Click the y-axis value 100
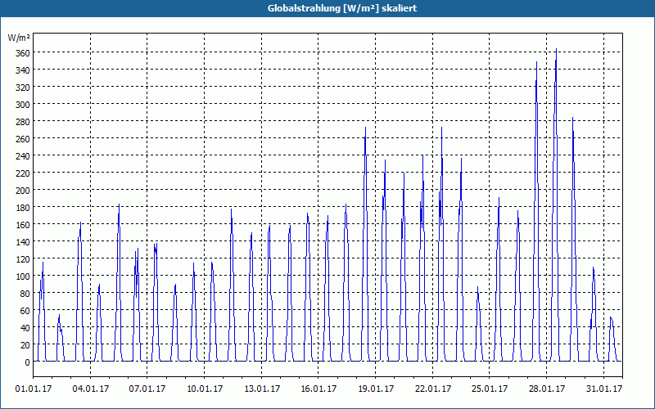655x409 pixels. (x=23, y=276)
